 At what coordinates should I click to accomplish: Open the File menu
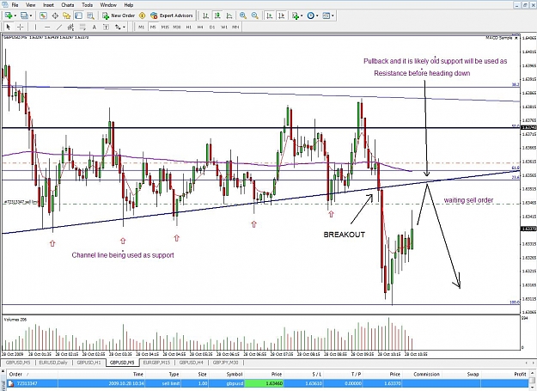point(15,5)
